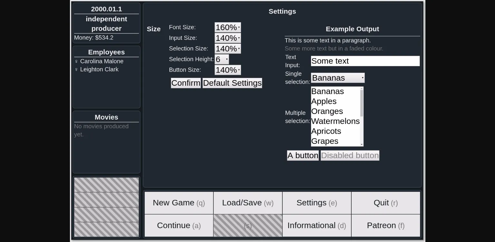Open the Single selection fruit dropdown
The width and height of the screenshot is (495, 242).
337,78
